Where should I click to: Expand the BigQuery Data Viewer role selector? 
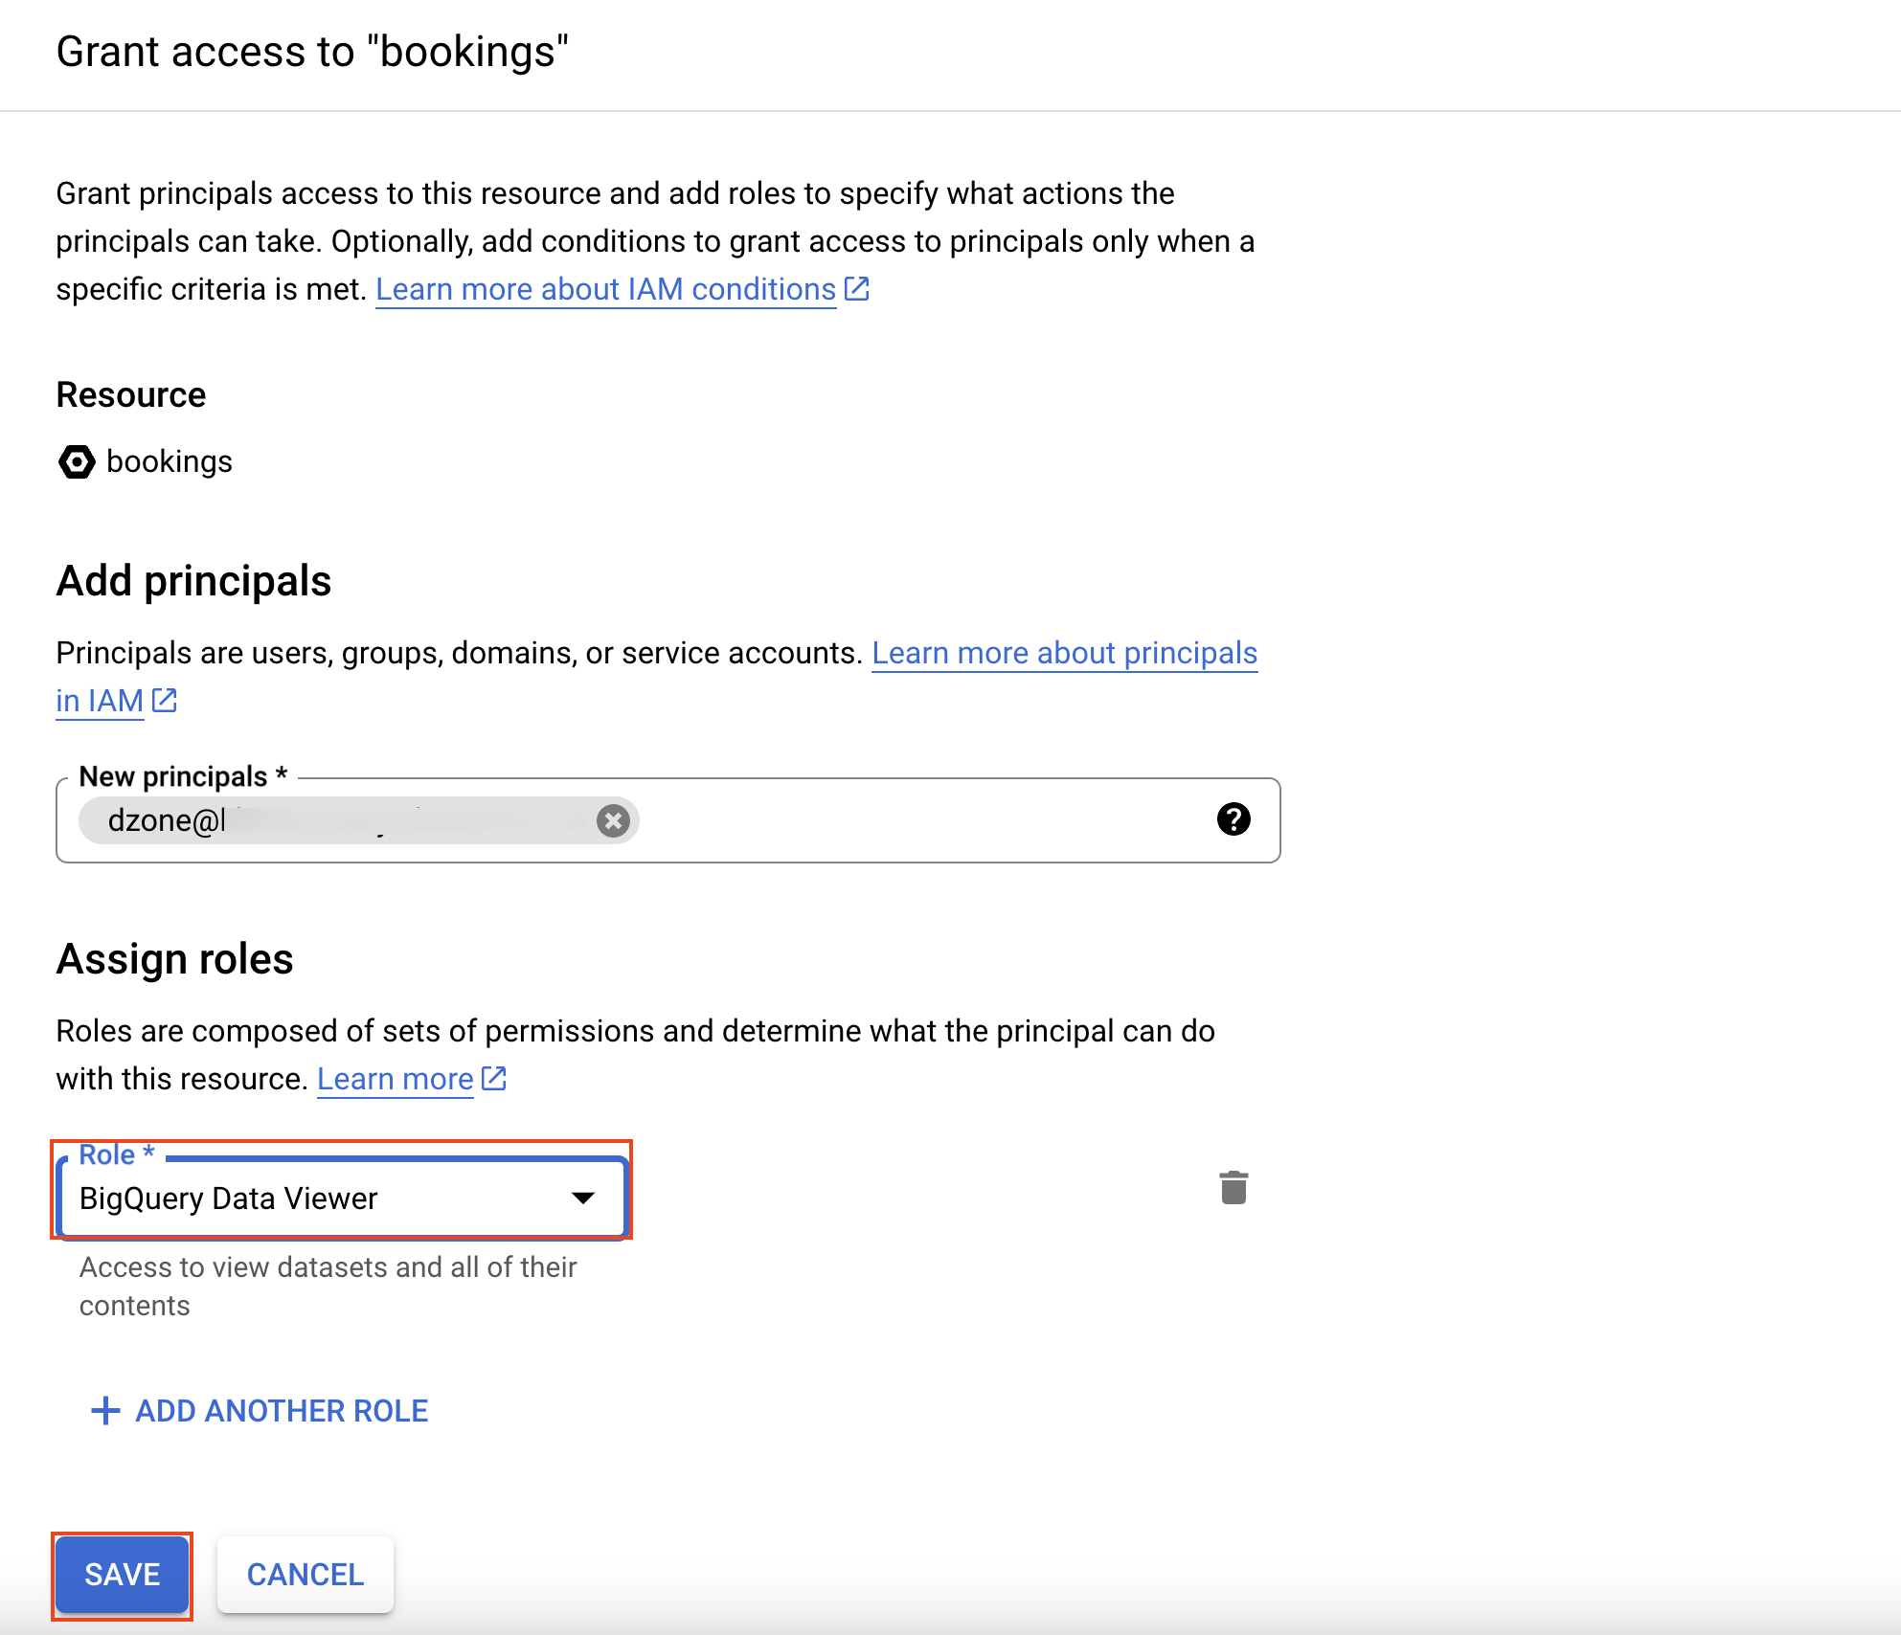pos(345,1198)
